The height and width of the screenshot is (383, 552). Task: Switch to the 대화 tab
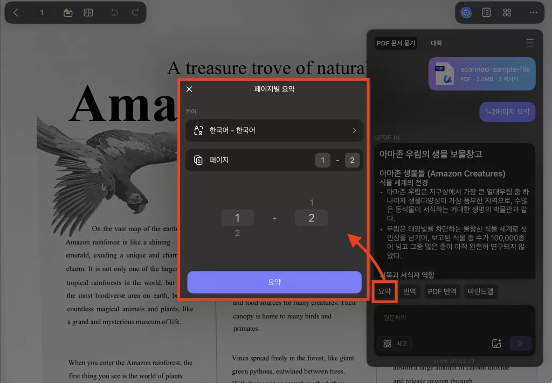[437, 43]
